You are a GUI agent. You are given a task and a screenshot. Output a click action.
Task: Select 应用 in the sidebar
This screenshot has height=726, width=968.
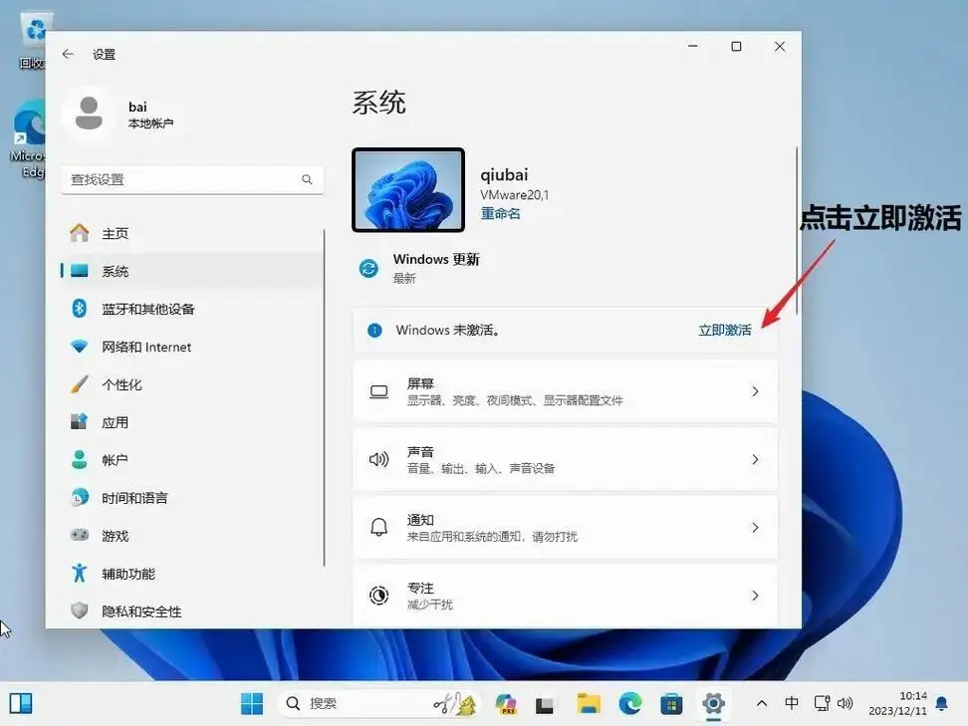(115, 421)
